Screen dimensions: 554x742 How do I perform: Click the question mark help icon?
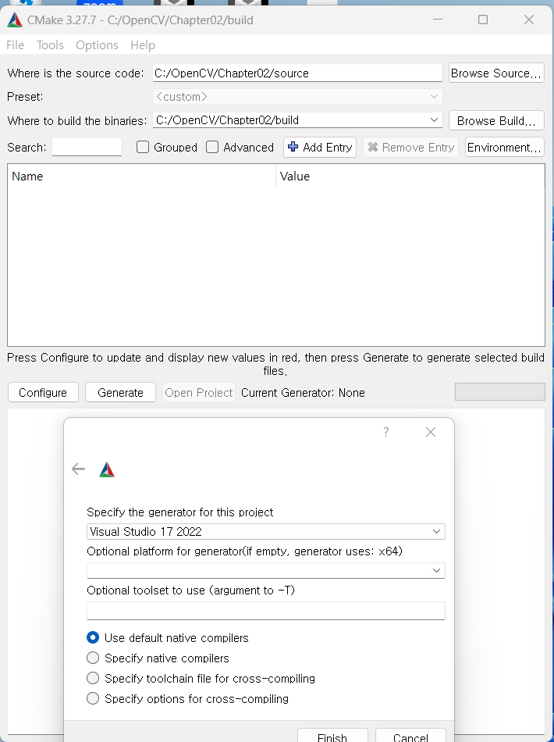point(386,432)
